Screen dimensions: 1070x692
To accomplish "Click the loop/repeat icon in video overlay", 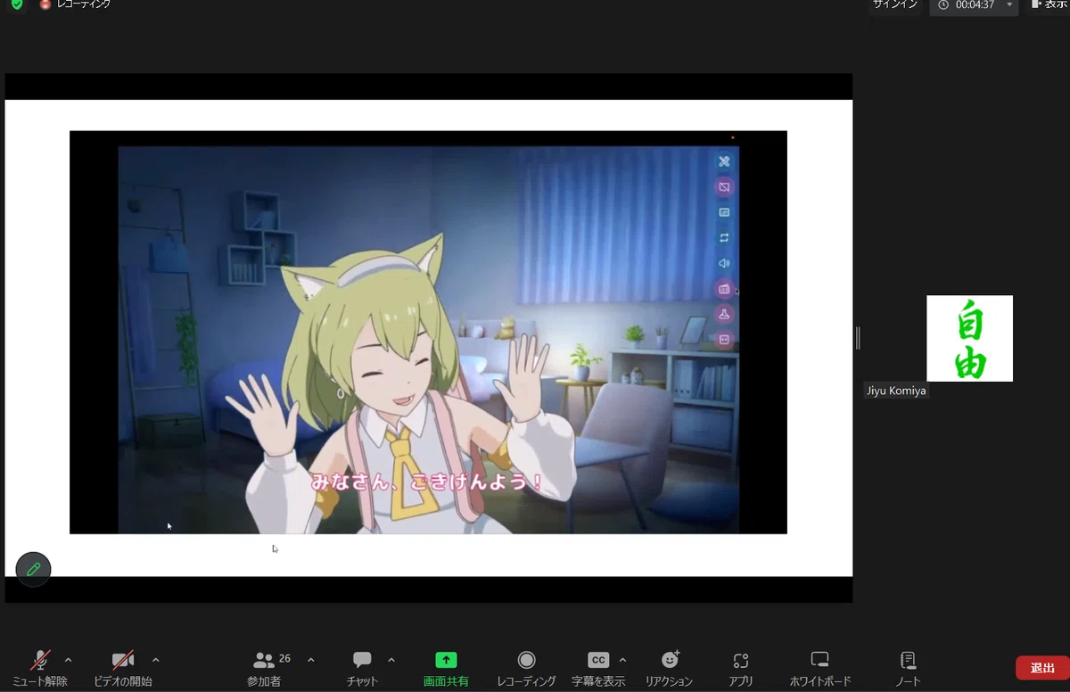I will 724,238.
